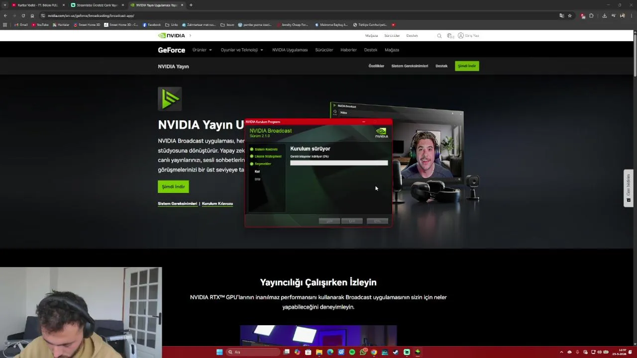Open the Chrome tab search dropdown arrow

pyautogui.click(x=5, y=5)
